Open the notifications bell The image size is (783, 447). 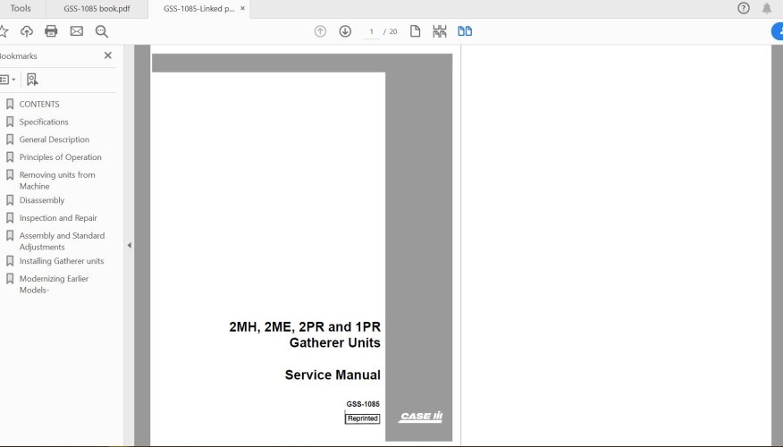pyautogui.click(x=767, y=8)
